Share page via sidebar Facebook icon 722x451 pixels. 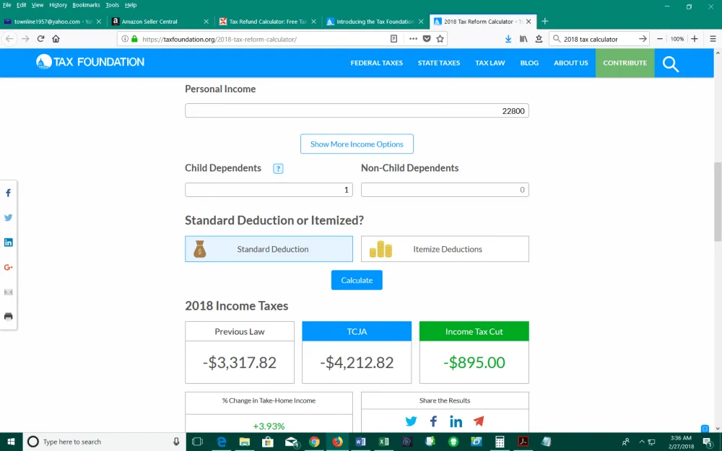coord(8,193)
